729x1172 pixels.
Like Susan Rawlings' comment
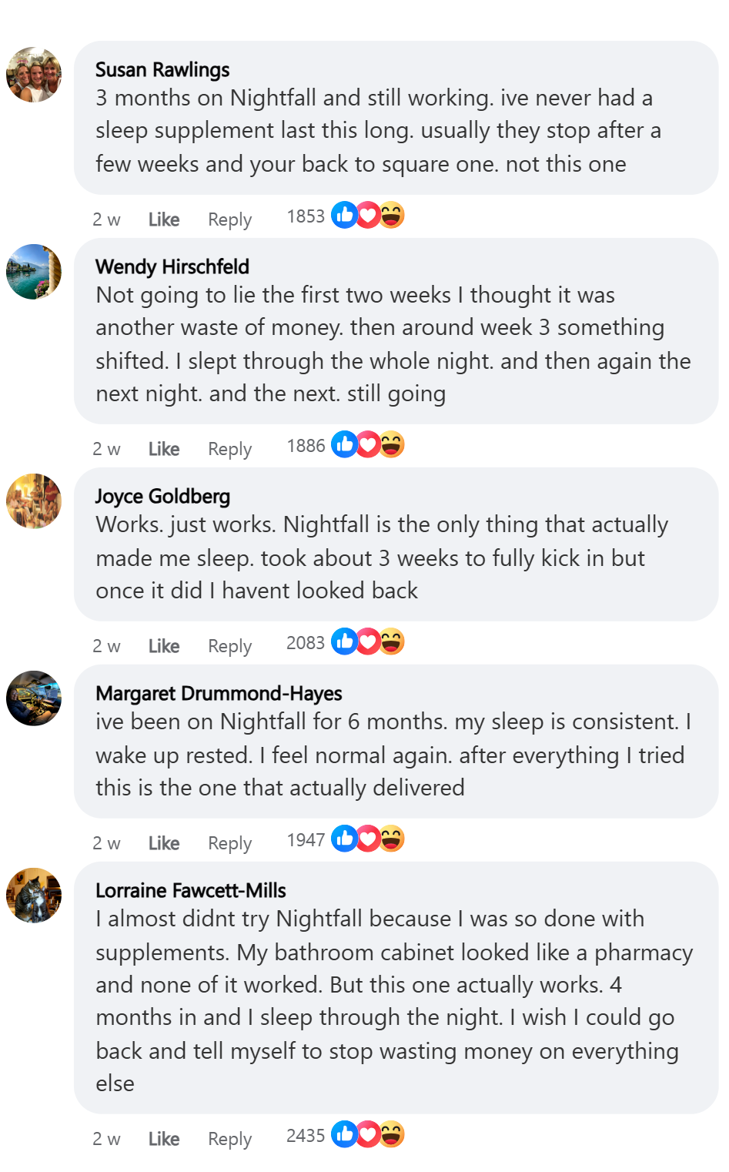[x=163, y=219]
